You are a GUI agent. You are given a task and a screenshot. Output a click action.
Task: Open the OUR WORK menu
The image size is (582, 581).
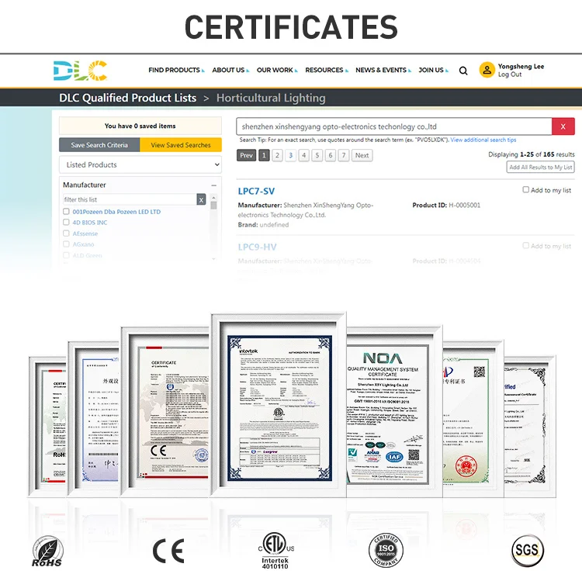coord(277,70)
